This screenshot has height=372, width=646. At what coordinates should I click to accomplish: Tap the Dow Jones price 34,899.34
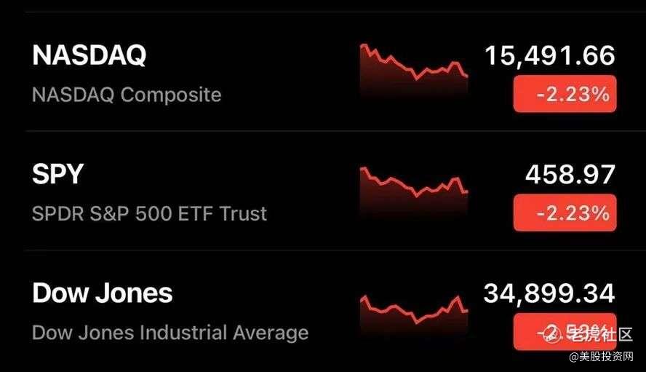[x=549, y=293]
